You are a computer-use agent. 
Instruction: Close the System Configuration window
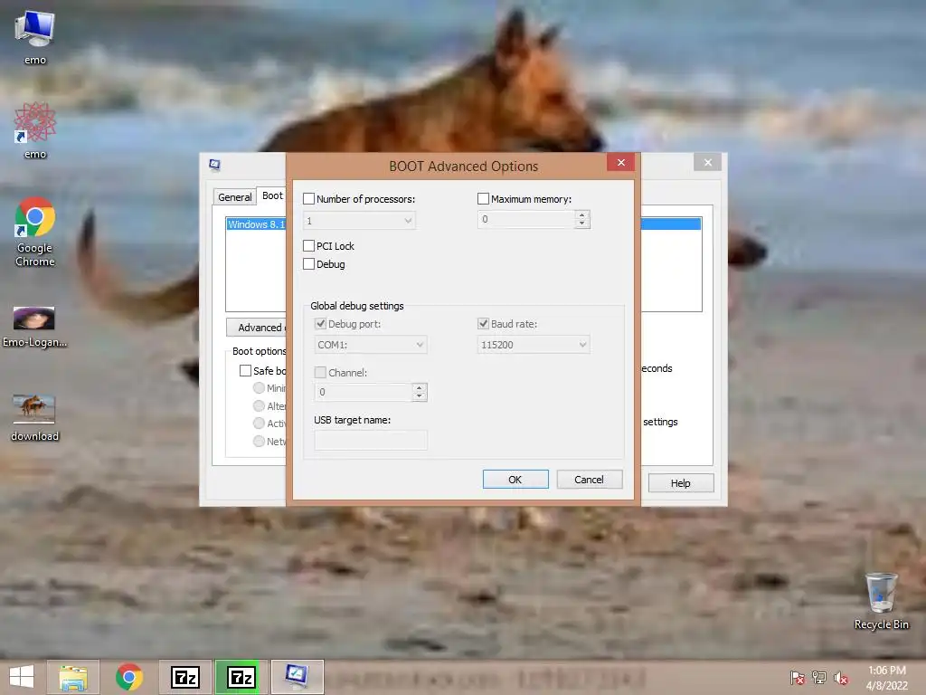(707, 163)
